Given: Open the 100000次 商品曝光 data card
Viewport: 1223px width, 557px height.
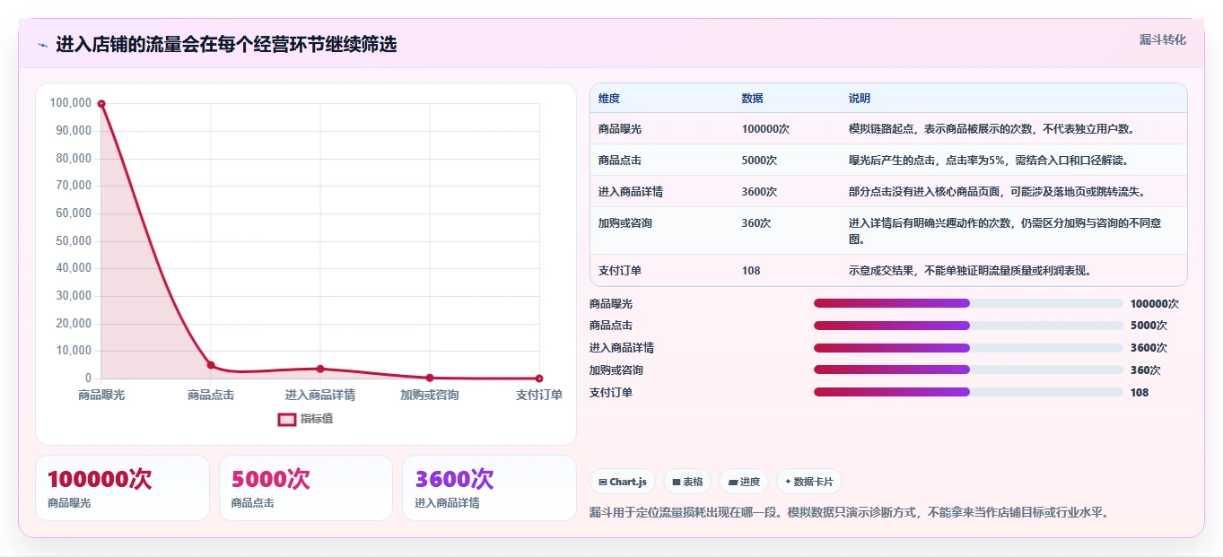Looking at the screenshot, I should [x=122, y=488].
